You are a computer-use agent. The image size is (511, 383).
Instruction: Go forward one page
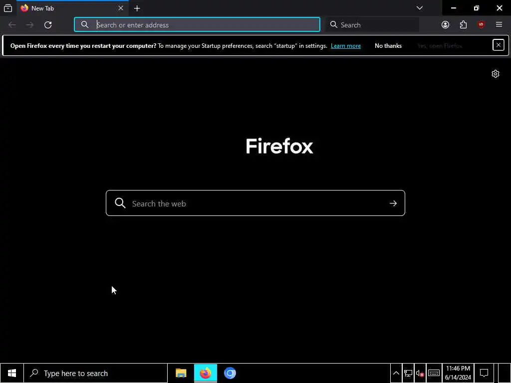[29, 25]
